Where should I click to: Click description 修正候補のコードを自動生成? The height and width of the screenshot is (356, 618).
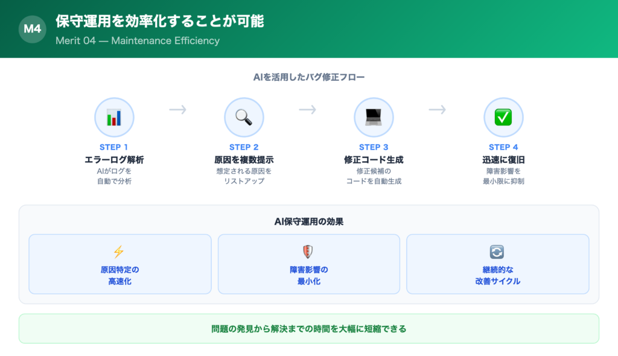coord(374,176)
